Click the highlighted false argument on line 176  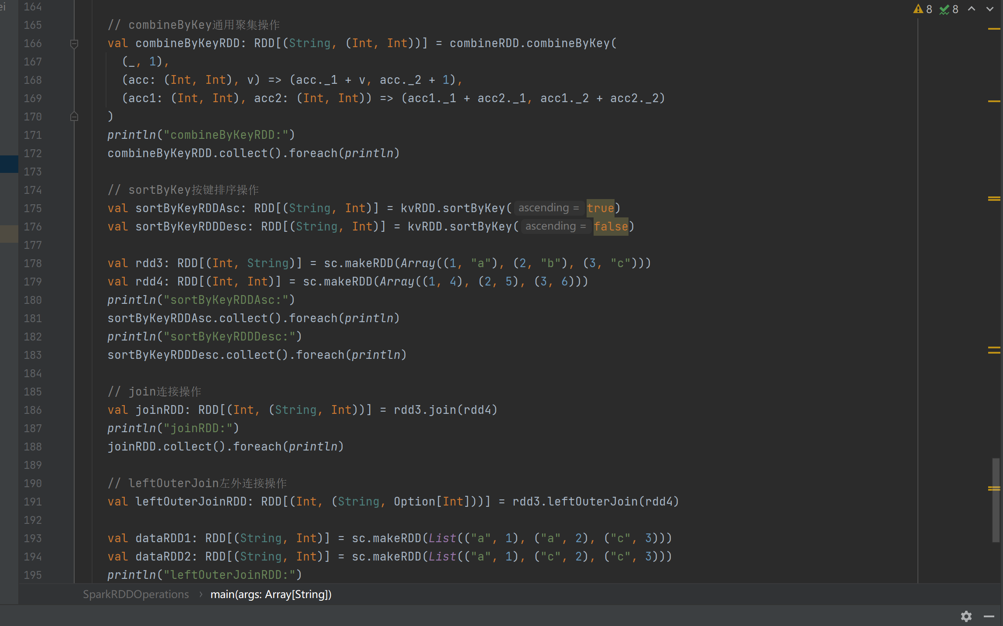[611, 227]
